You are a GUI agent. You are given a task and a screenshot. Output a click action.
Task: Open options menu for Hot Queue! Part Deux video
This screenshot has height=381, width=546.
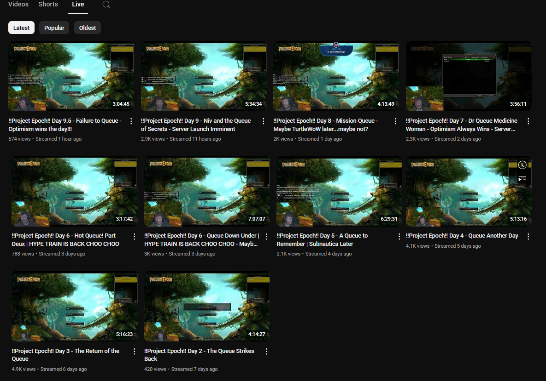(135, 237)
